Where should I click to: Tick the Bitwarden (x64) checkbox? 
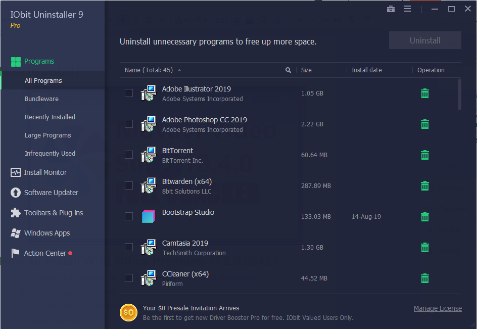(x=129, y=185)
